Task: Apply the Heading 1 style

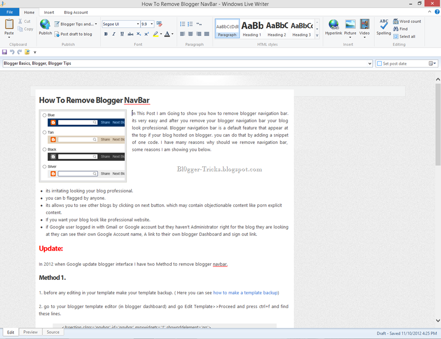Action: click(x=252, y=28)
